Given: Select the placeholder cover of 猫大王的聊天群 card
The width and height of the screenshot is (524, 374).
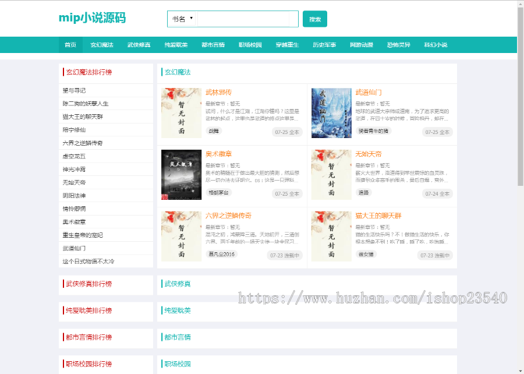Looking at the screenshot, I should tap(331, 237).
